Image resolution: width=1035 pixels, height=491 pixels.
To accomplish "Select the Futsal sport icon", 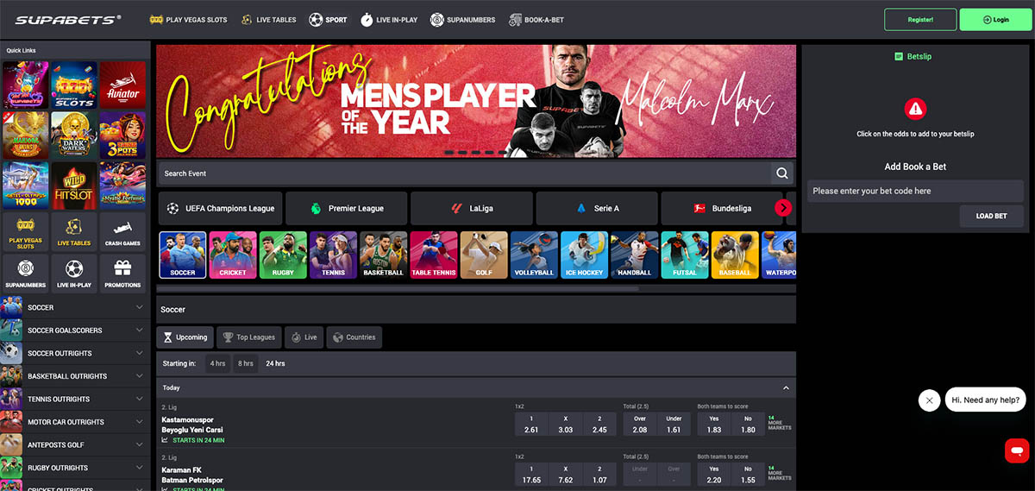I will pyautogui.click(x=685, y=255).
